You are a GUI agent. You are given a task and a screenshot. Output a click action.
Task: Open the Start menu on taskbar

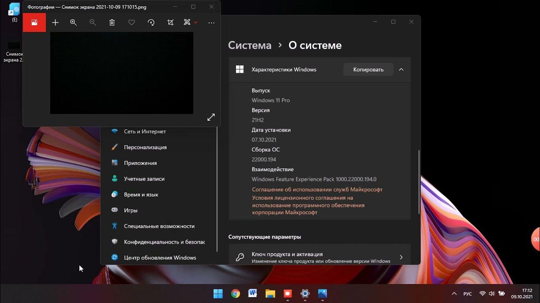point(218,293)
